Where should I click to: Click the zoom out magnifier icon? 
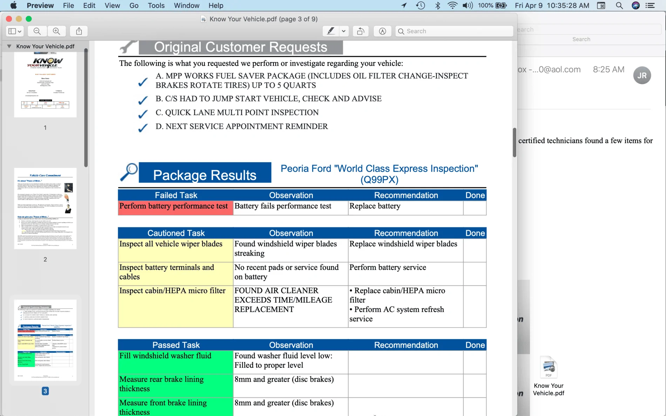(x=37, y=31)
